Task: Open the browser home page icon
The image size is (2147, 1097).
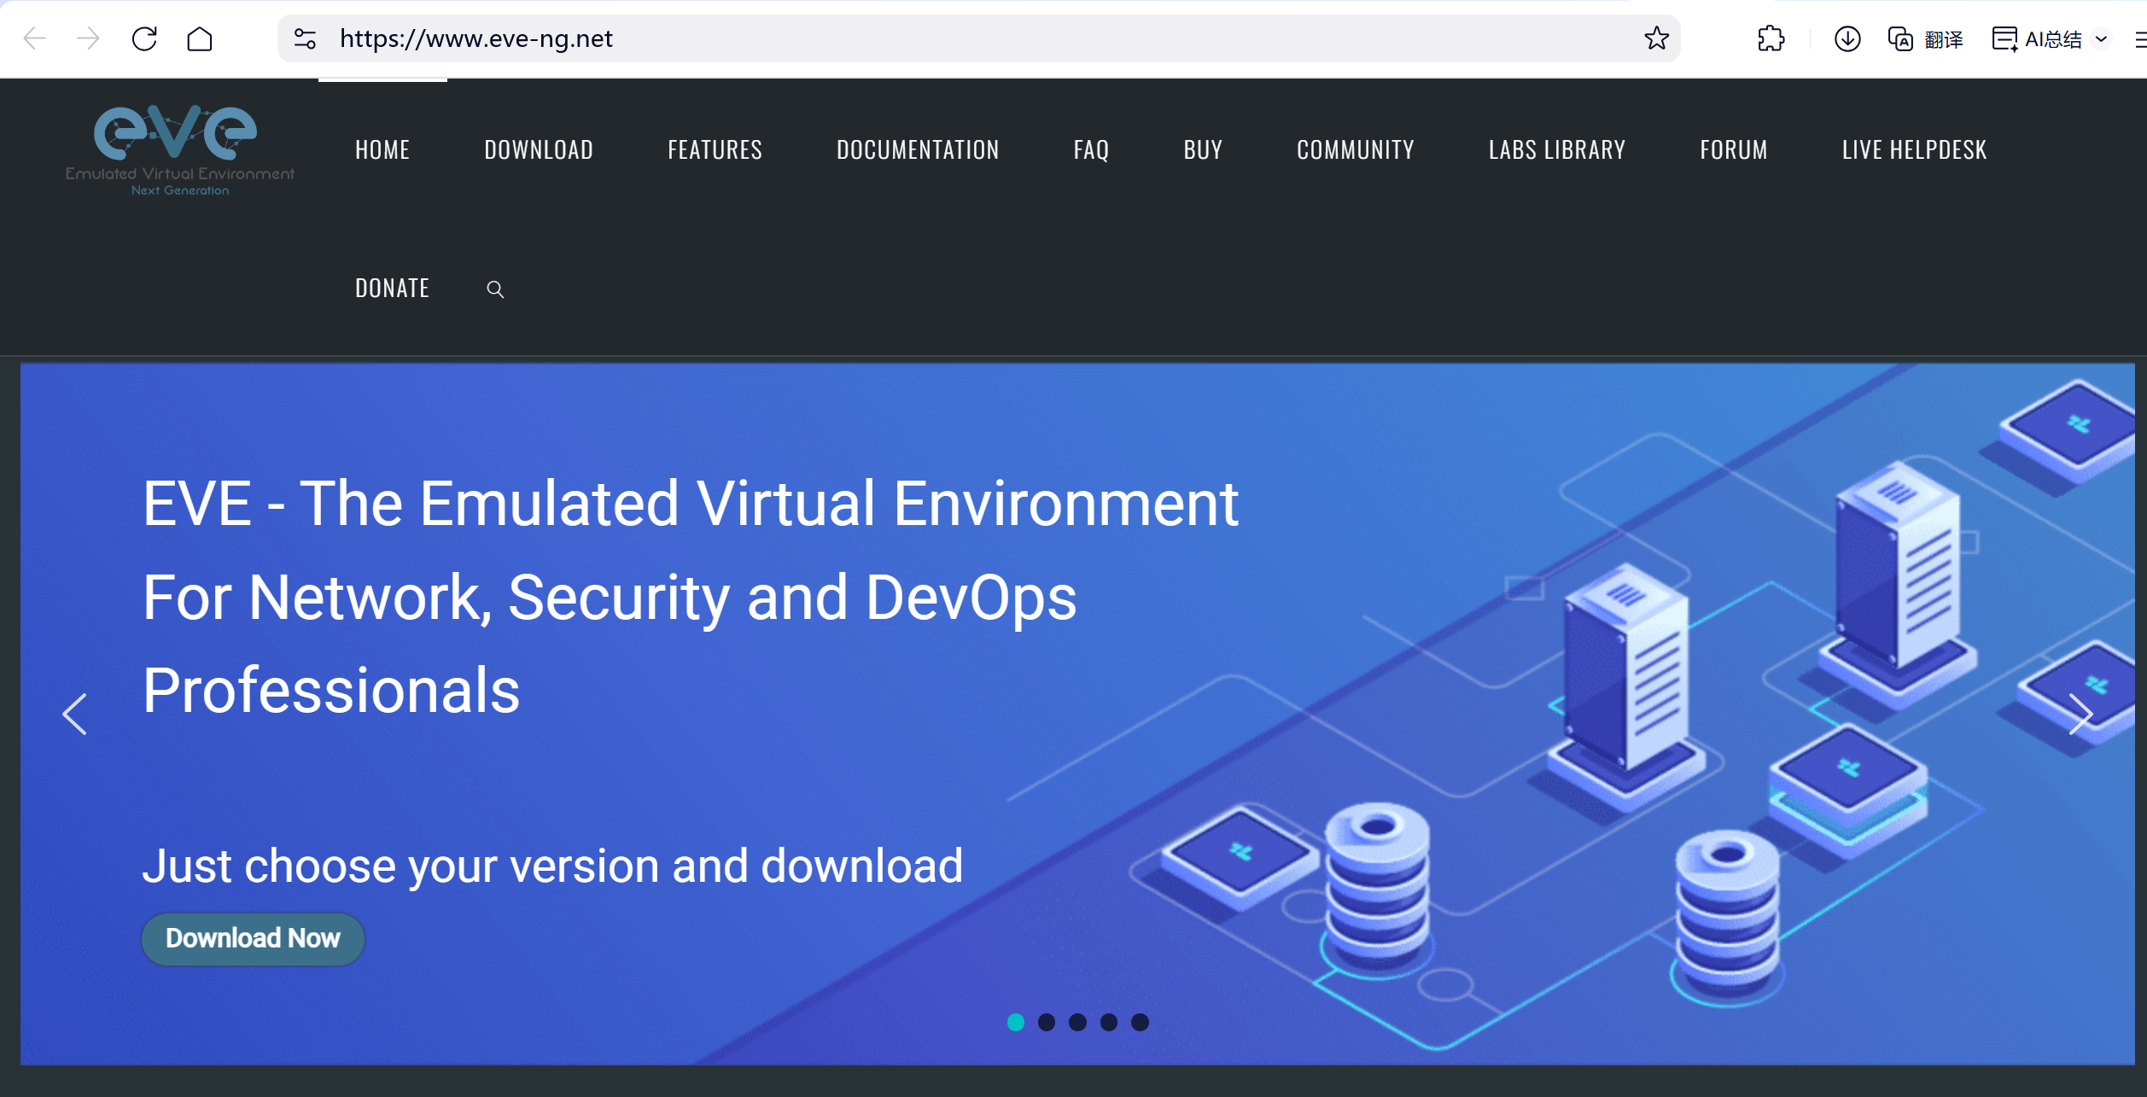Action: [200, 38]
